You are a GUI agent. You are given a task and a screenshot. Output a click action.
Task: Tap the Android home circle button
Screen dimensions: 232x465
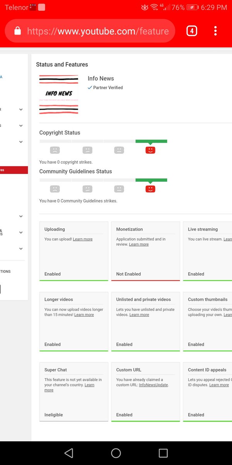coord(116,453)
